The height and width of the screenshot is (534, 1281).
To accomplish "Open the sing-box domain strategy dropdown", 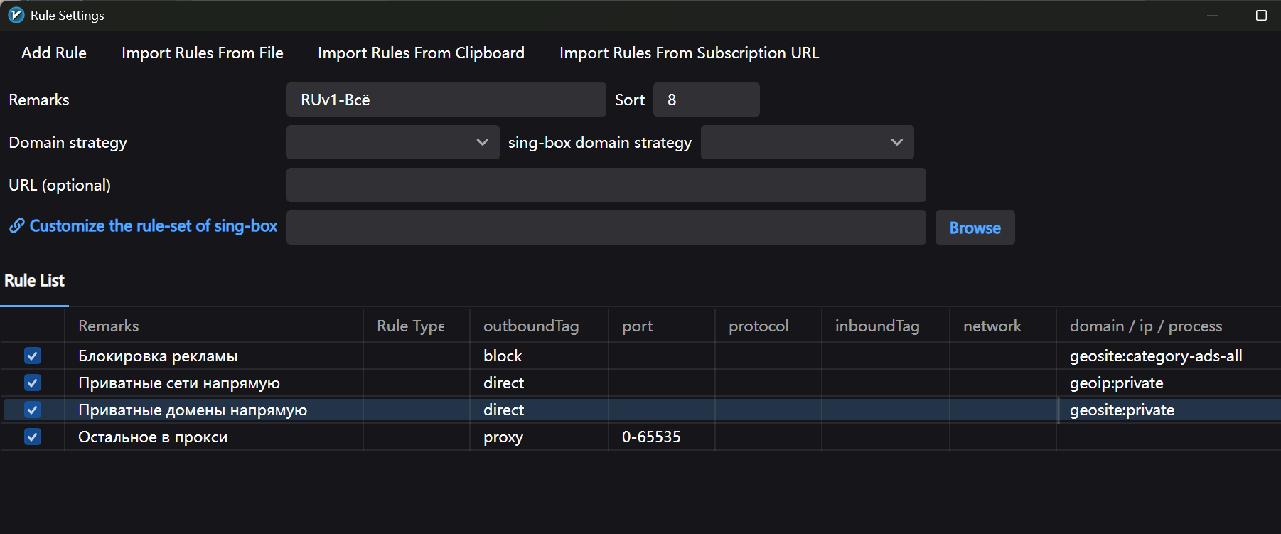I will 807,142.
